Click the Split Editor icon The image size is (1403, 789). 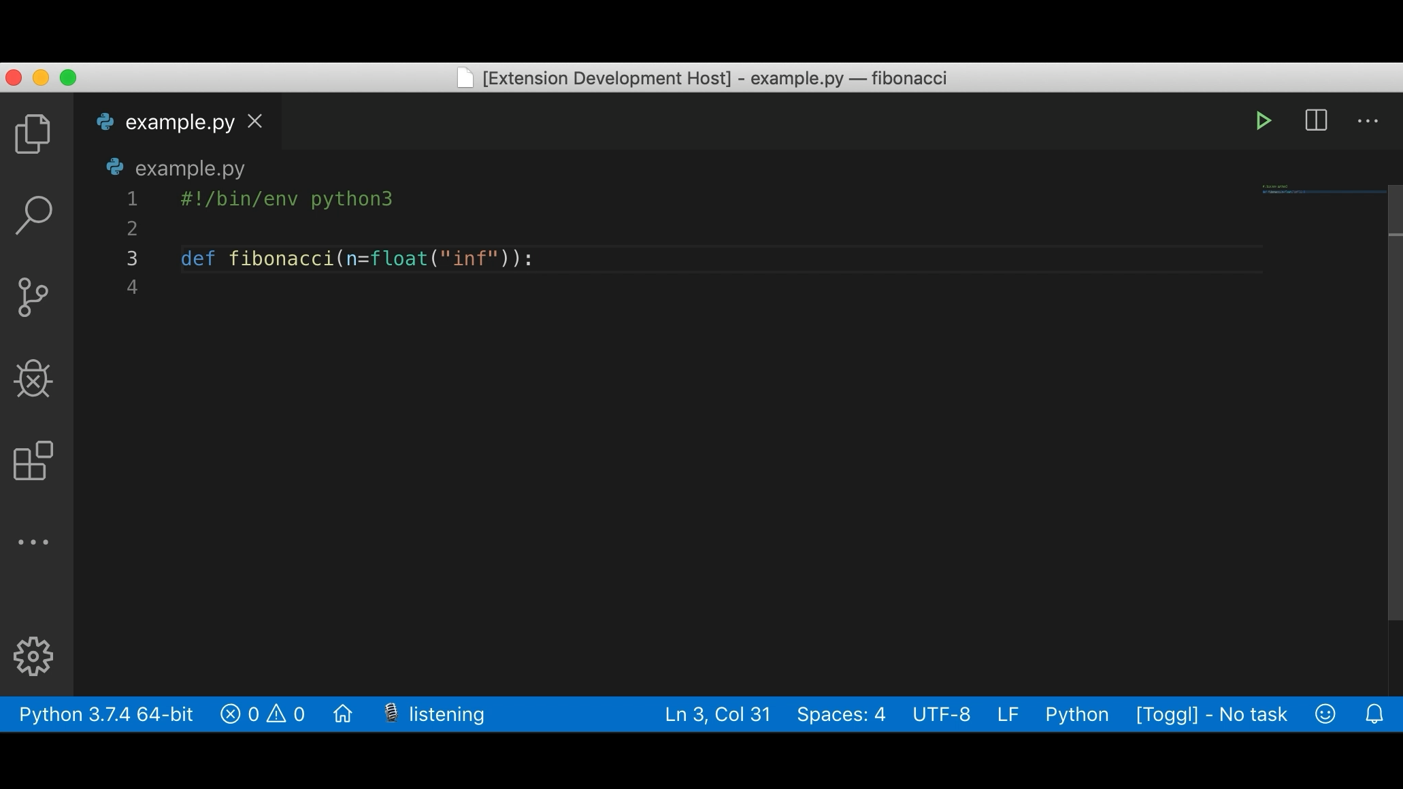[x=1316, y=121]
